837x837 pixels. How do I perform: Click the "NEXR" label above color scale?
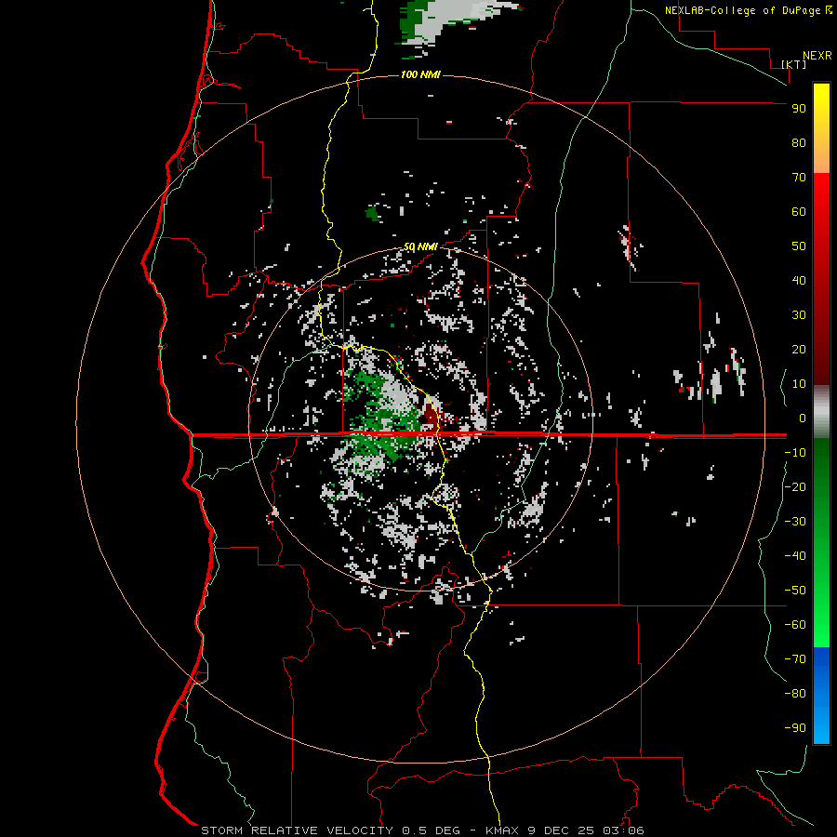817,56
